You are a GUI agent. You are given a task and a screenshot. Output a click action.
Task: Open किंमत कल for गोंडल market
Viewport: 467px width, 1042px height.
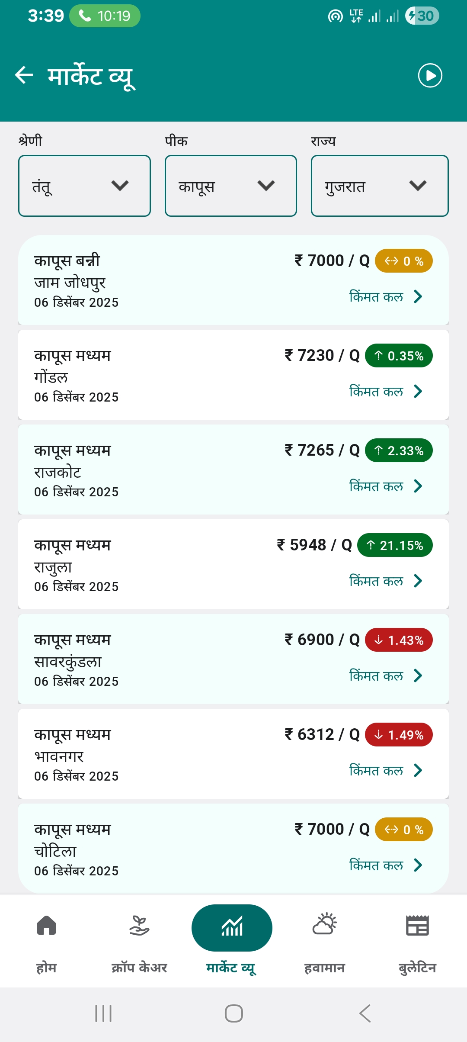[x=385, y=392]
